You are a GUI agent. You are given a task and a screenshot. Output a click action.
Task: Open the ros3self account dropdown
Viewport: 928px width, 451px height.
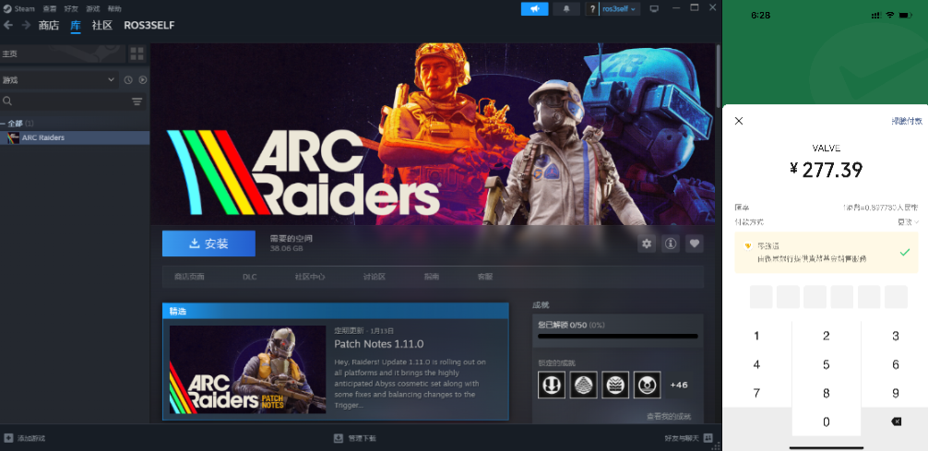[620, 8]
